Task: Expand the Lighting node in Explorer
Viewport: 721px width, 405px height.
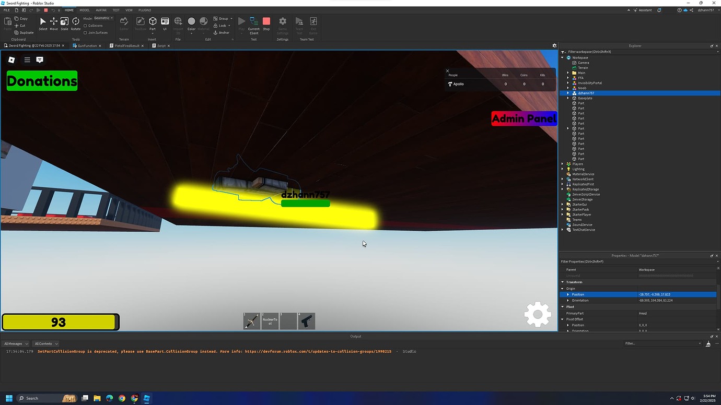Action: click(x=562, y=169)
